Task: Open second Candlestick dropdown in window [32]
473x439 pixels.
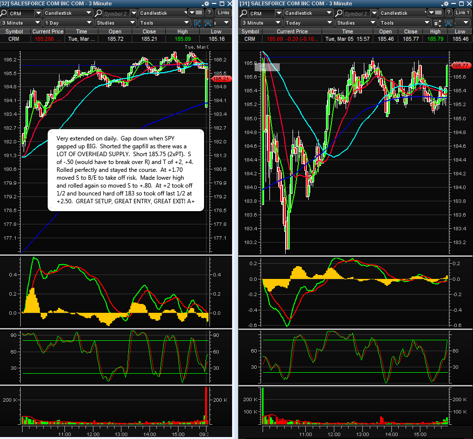Action: point(163,13)
